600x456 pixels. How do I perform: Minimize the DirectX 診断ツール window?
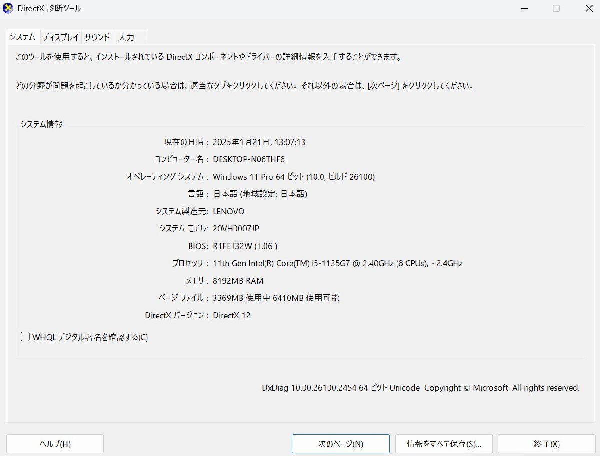[524, 8]
